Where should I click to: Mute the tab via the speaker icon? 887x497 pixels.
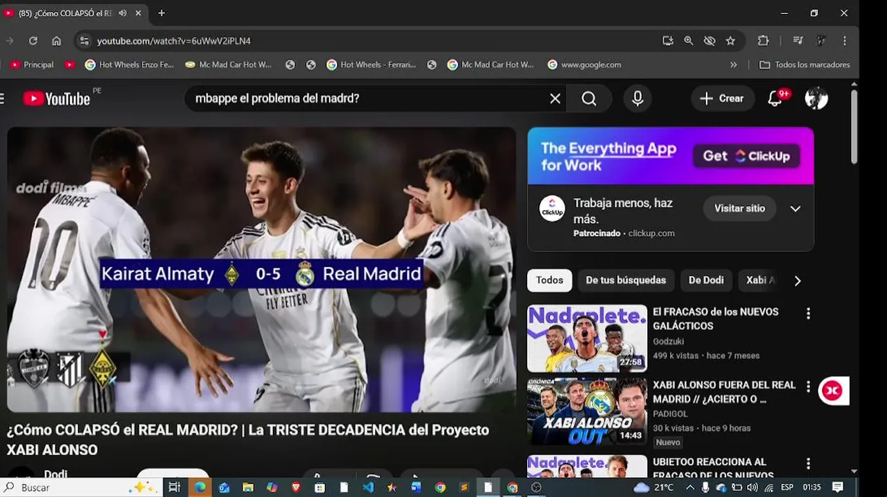click(123, 13)
